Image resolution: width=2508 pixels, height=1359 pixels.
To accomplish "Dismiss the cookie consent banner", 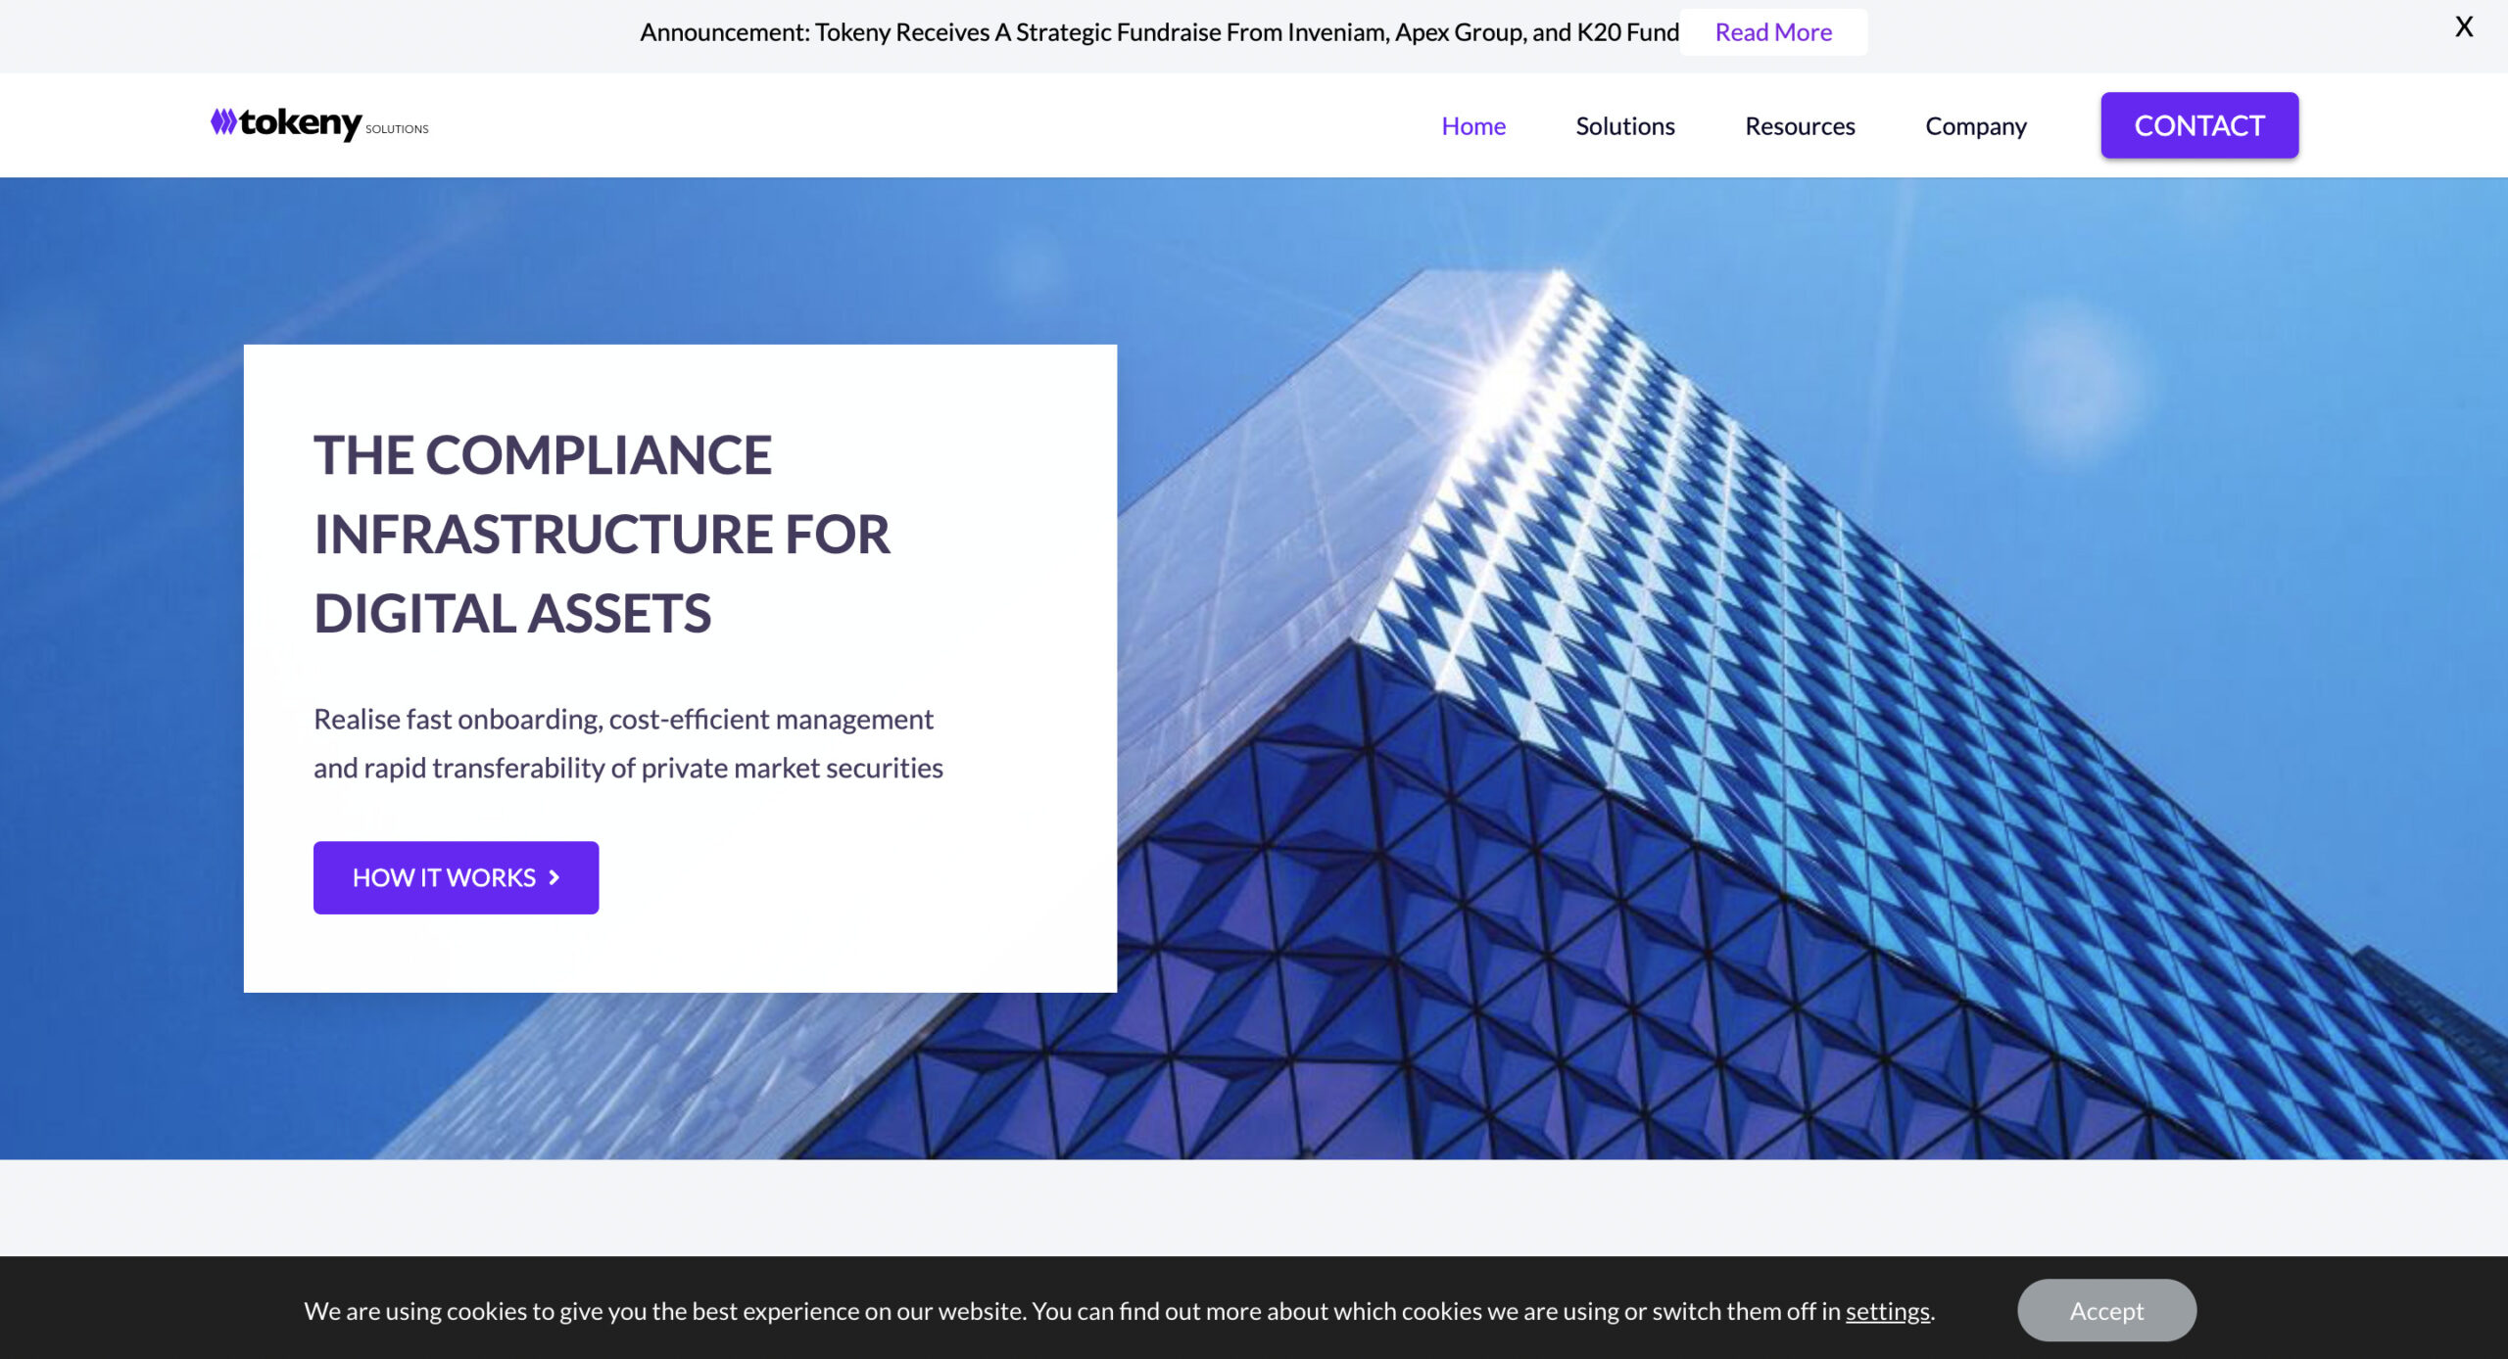I will point(2108,1310).
